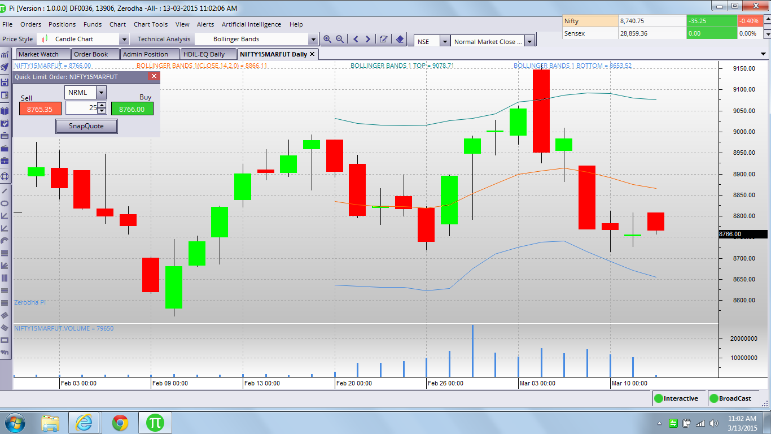This screenshot has height=434, width=771.
Task: Close the NIFTY15MARFUT Daily tab
Action: [312, 54]
